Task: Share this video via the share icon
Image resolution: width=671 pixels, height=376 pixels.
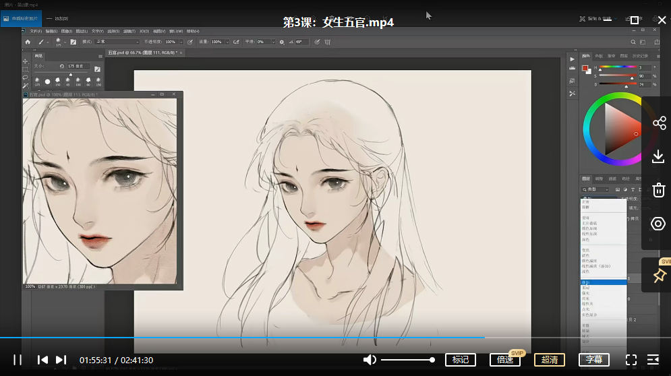Action: [659, 123]
